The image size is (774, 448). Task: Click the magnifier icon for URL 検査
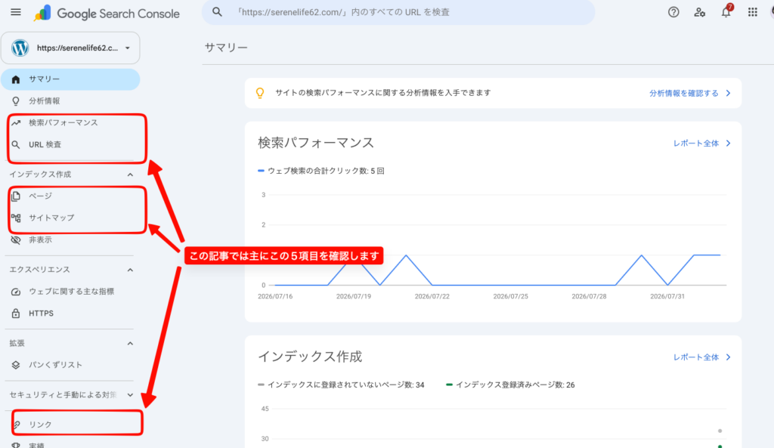[16, 144]
